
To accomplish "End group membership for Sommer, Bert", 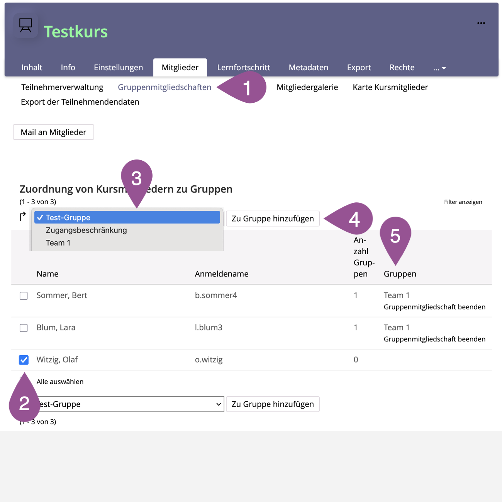I will pos(434,307).
